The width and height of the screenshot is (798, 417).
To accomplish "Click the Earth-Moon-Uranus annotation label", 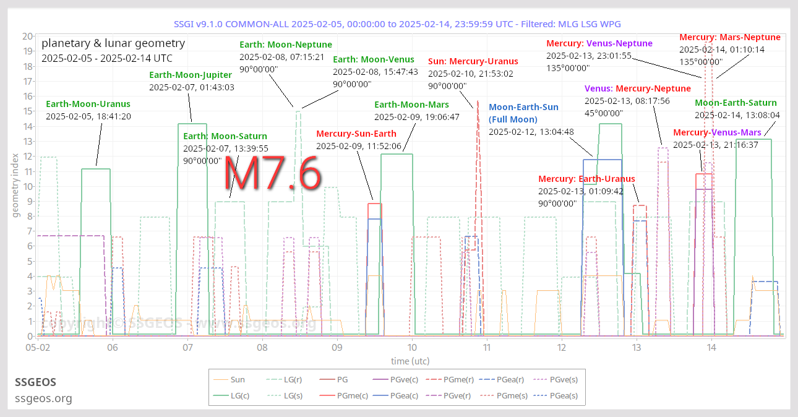I will pos(88,104).
